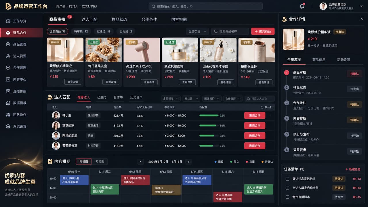Check the 确认样品寄送地址 task checkbox
368x207 pixels.
point(287,179)
